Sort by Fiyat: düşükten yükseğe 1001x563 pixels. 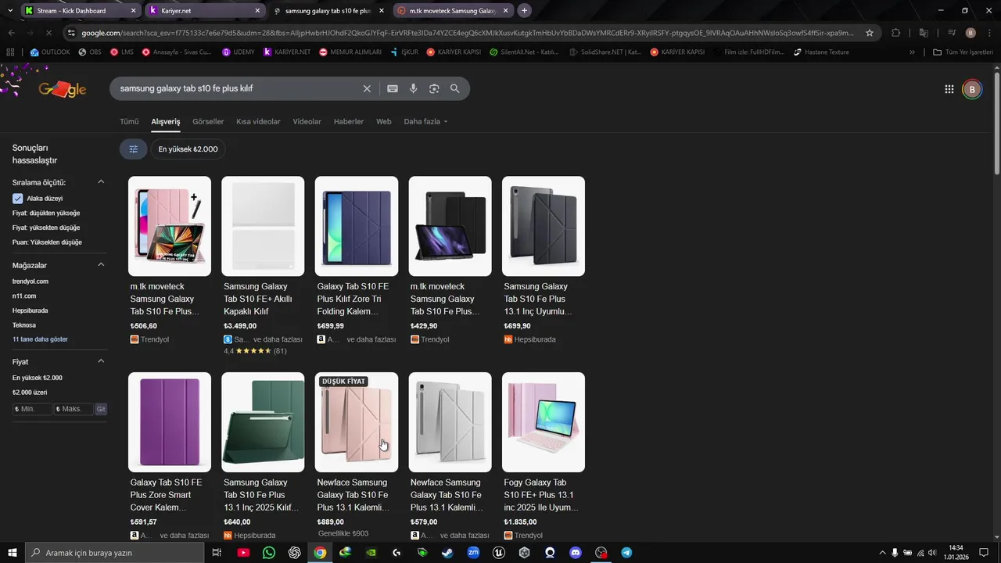point(46,213)
